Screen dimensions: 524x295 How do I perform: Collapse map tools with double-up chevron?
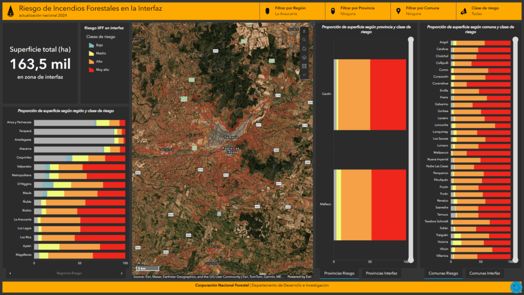click(x=304, y=31)
